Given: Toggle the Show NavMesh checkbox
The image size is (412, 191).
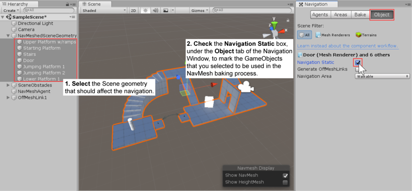Looking at the screenshot, I should point(285,176).
